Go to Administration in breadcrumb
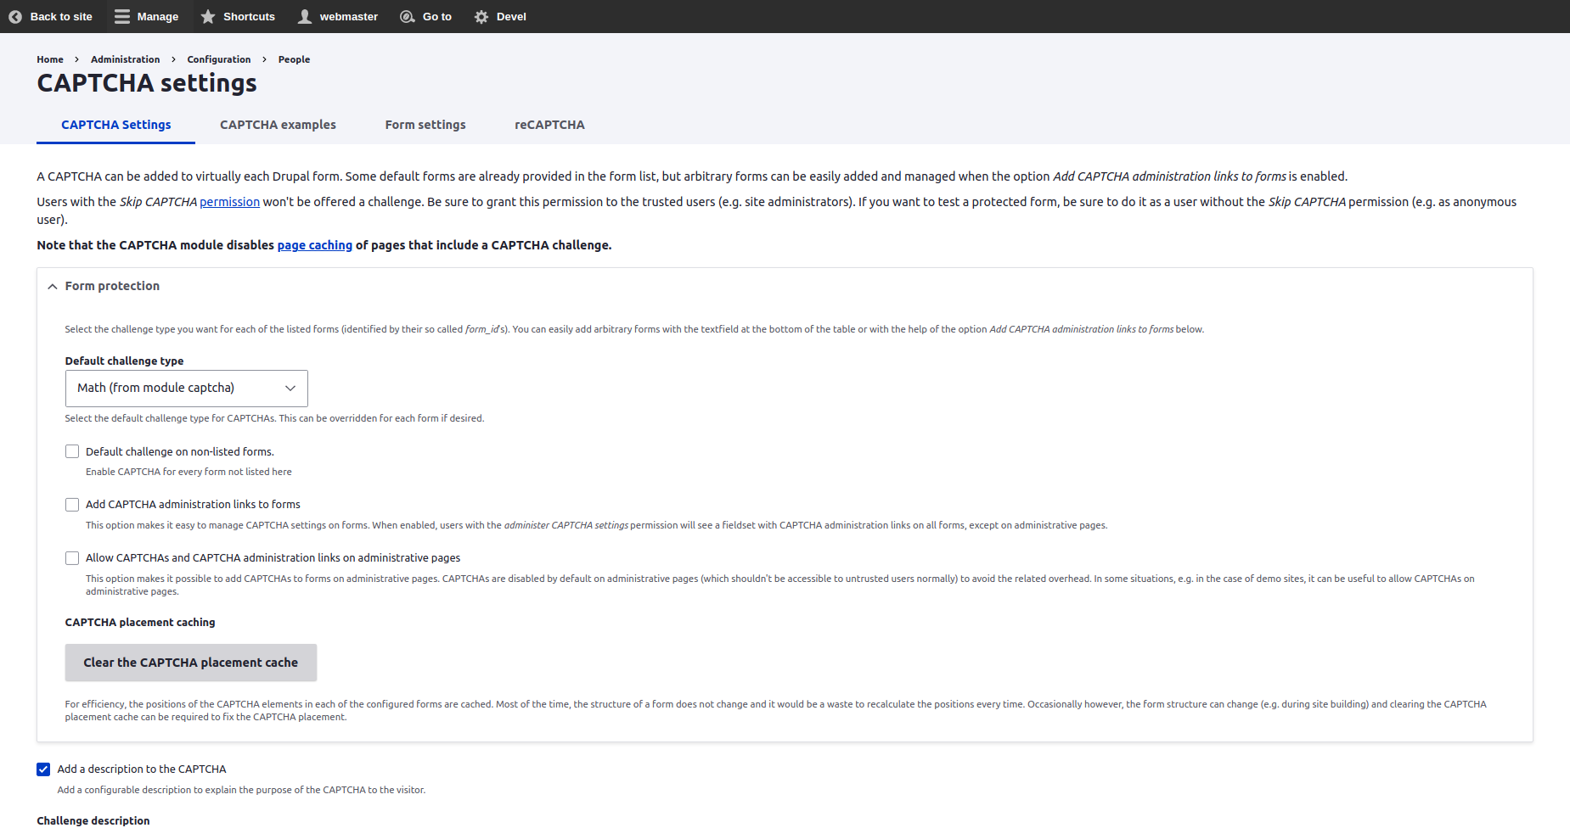This screenshot has height=828, width=1570. click(x=125, y=59)
